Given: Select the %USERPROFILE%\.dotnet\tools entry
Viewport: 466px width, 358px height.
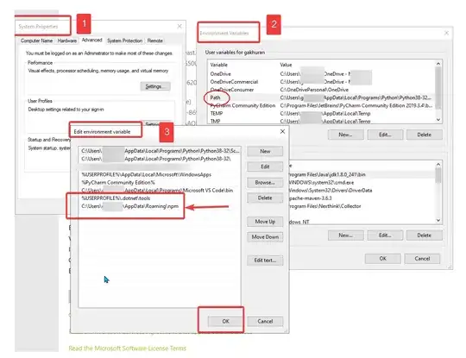Looking at the screenshot, I should tap(160, 198).
